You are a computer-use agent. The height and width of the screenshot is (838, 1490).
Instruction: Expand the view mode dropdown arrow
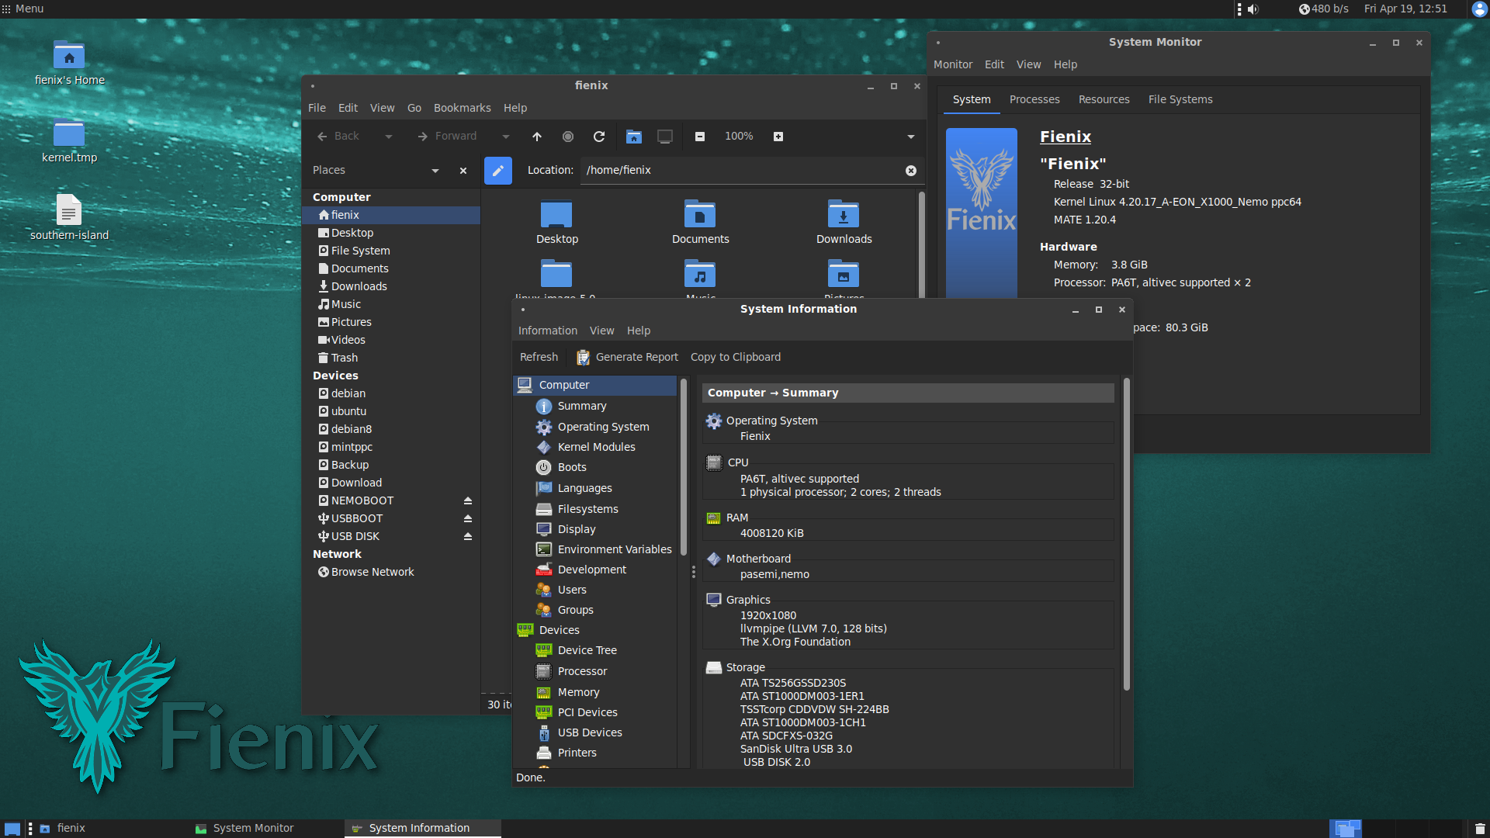910,137
